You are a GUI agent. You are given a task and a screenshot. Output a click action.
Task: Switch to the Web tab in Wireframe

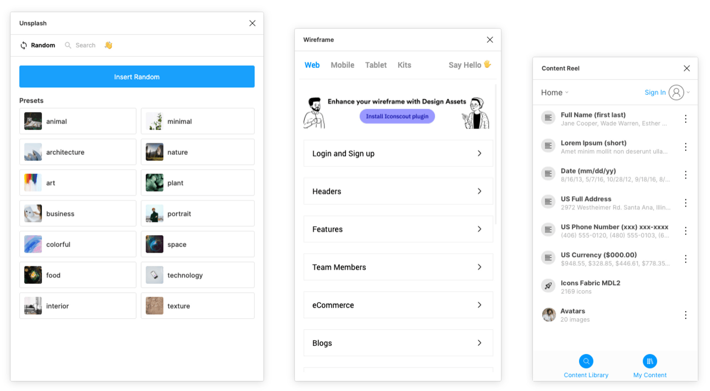(312, 65)
